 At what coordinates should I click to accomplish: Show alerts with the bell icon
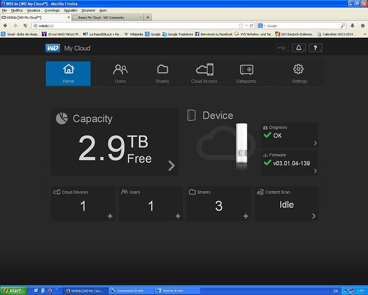(299, 48)
